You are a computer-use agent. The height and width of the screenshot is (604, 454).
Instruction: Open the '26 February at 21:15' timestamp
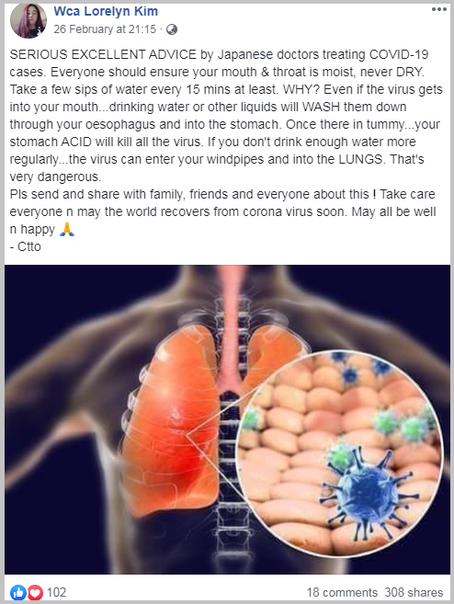(x=105, y=29)
